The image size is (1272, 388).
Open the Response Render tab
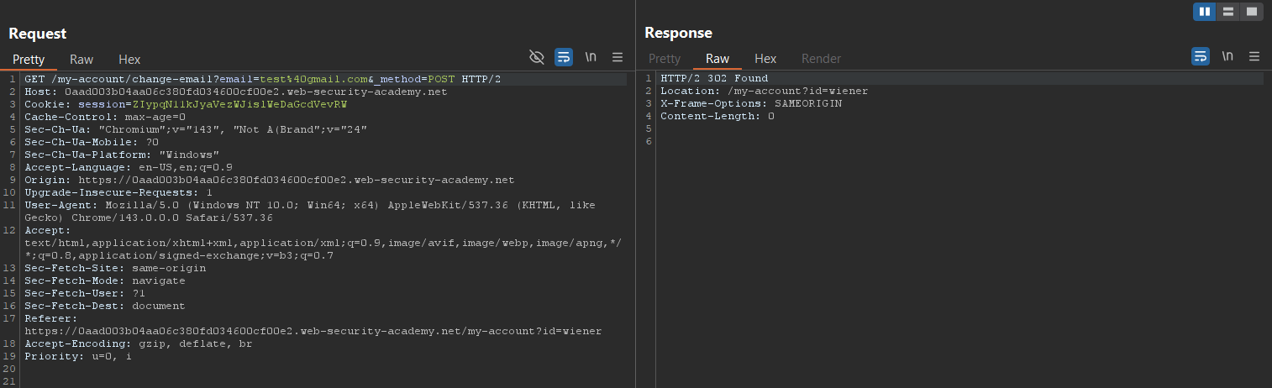pos(821,59)
